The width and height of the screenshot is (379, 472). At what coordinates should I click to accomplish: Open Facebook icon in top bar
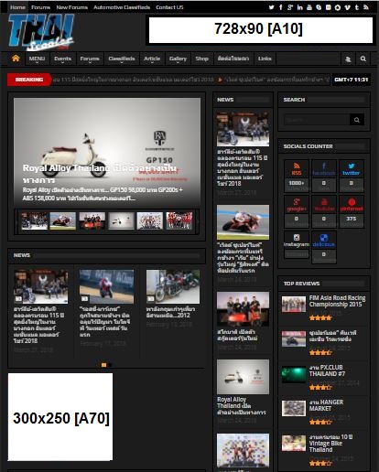(281, 7)
